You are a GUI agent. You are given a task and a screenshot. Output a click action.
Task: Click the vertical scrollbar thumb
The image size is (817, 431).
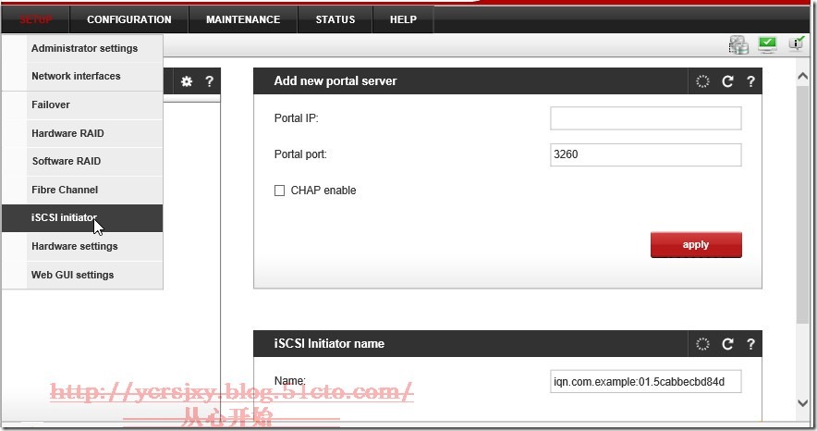[802, 204]
